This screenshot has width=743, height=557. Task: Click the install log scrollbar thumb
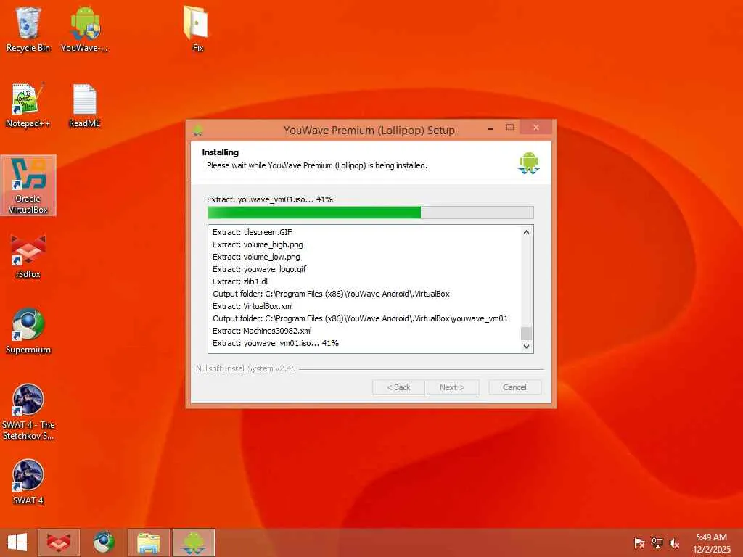tap(527, 334)
